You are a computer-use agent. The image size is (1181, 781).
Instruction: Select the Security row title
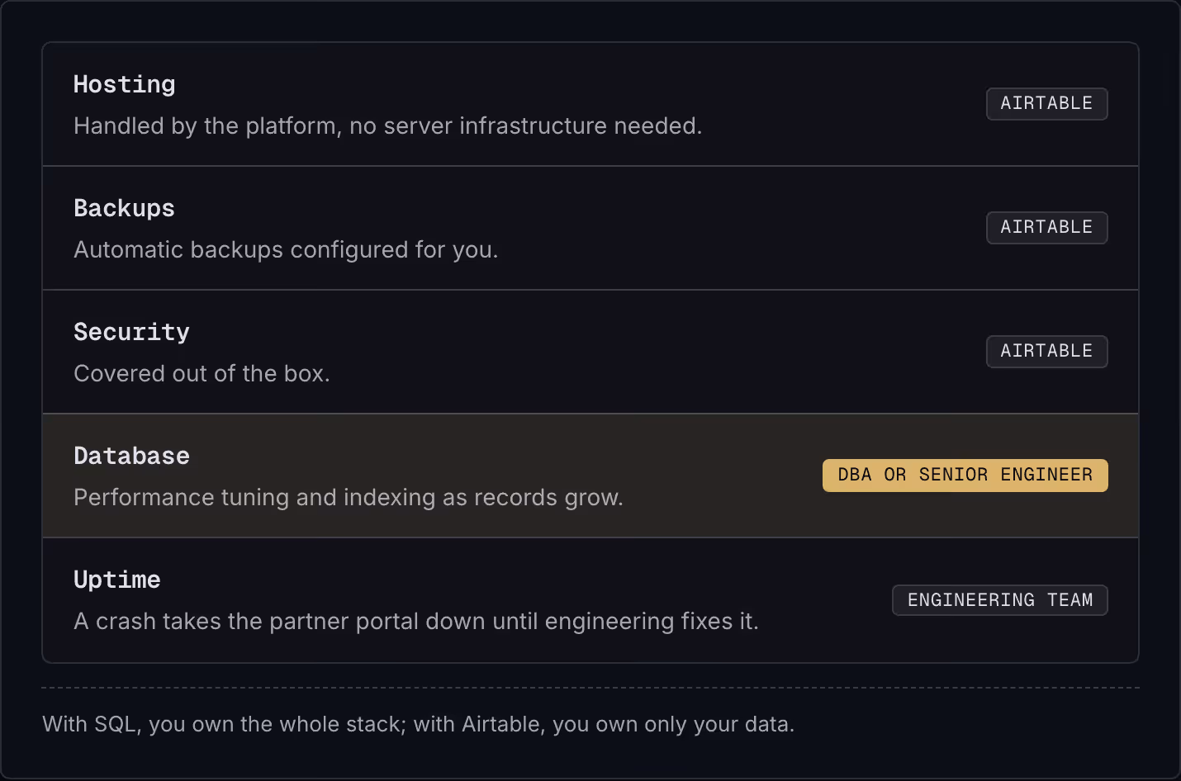pyautogui.click(x=131, y=332)
